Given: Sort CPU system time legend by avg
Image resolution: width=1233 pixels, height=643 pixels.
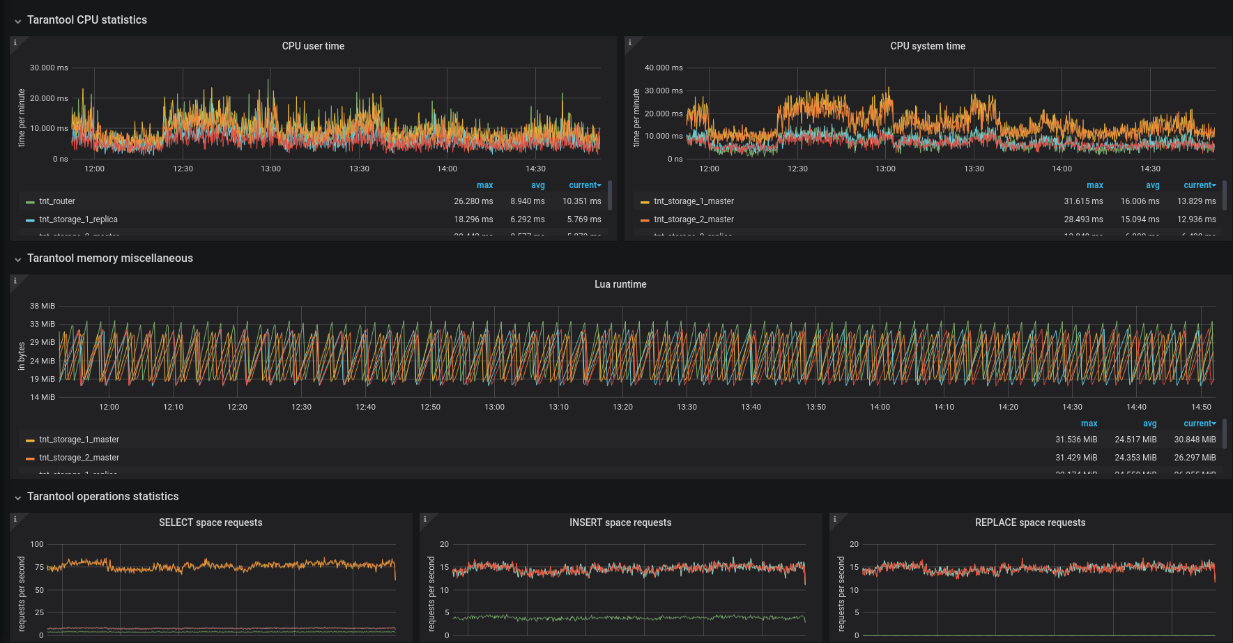Looking at the screenshot, I should (1153, 185).
